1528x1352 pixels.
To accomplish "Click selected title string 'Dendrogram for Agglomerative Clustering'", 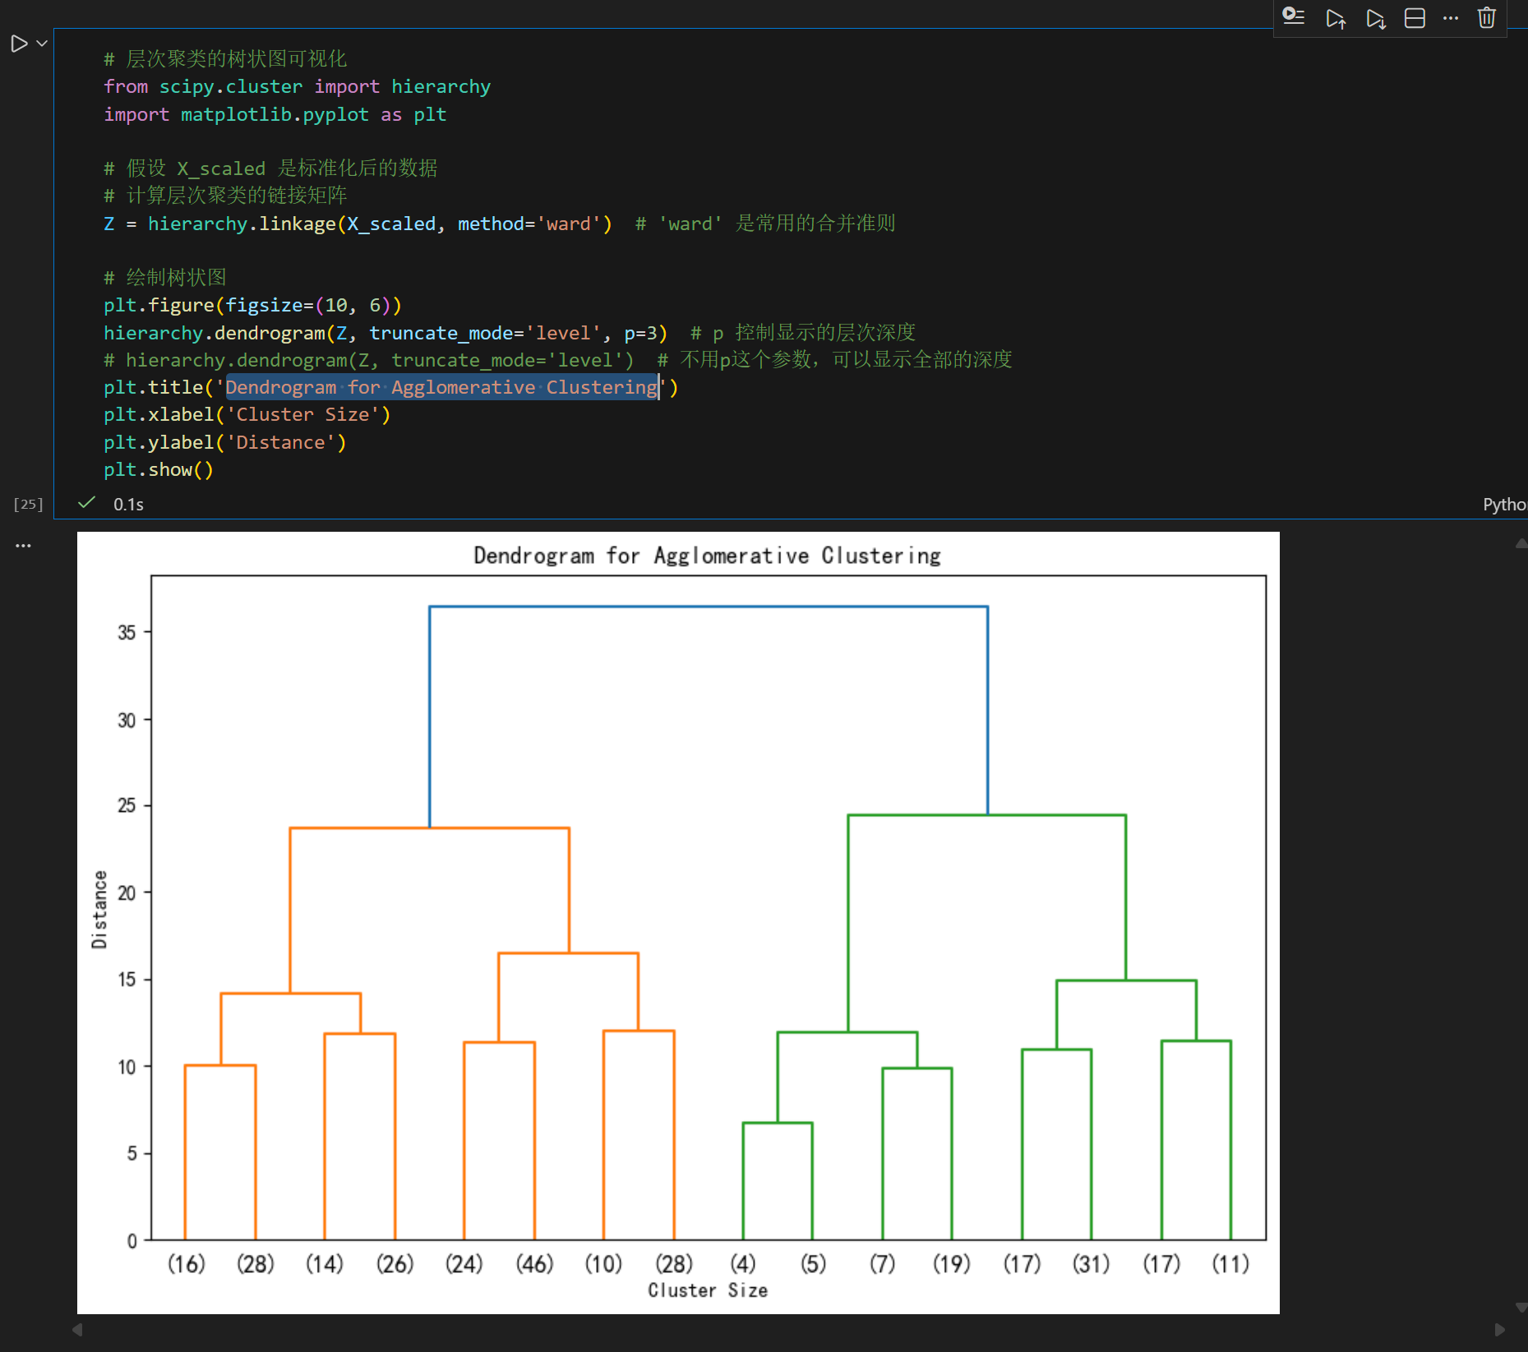I will point(442,387).
